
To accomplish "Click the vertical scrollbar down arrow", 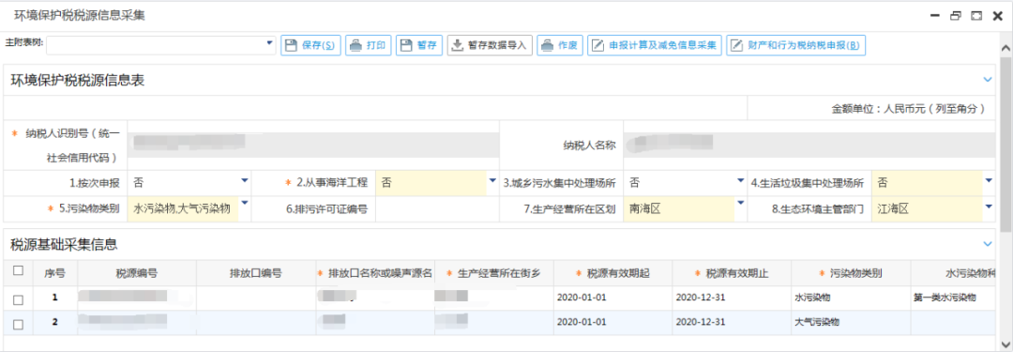I will click(1005, 344).
